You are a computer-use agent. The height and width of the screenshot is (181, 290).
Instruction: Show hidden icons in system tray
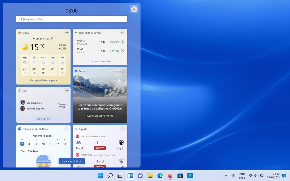226,176
